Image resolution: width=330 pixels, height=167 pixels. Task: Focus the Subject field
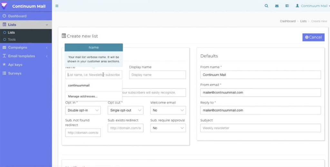click(260, 128)
